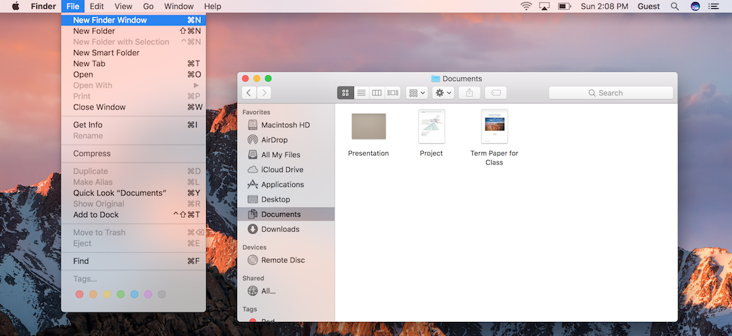This screenshot has height=336, width=732.
Task: Click the red tag color dot
Action: tap(79, 294)
